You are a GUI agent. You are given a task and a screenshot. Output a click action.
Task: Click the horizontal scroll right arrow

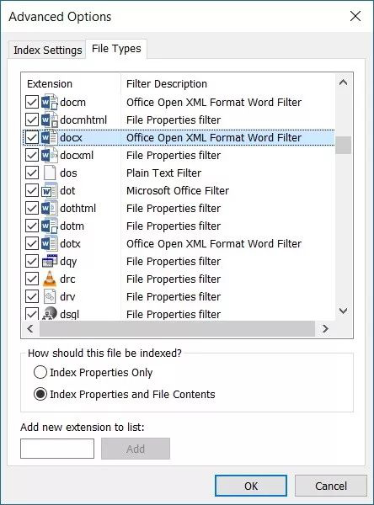(325, 328)
